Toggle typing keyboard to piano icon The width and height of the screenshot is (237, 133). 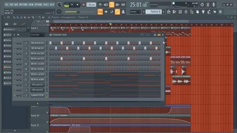tap(100, 12)
